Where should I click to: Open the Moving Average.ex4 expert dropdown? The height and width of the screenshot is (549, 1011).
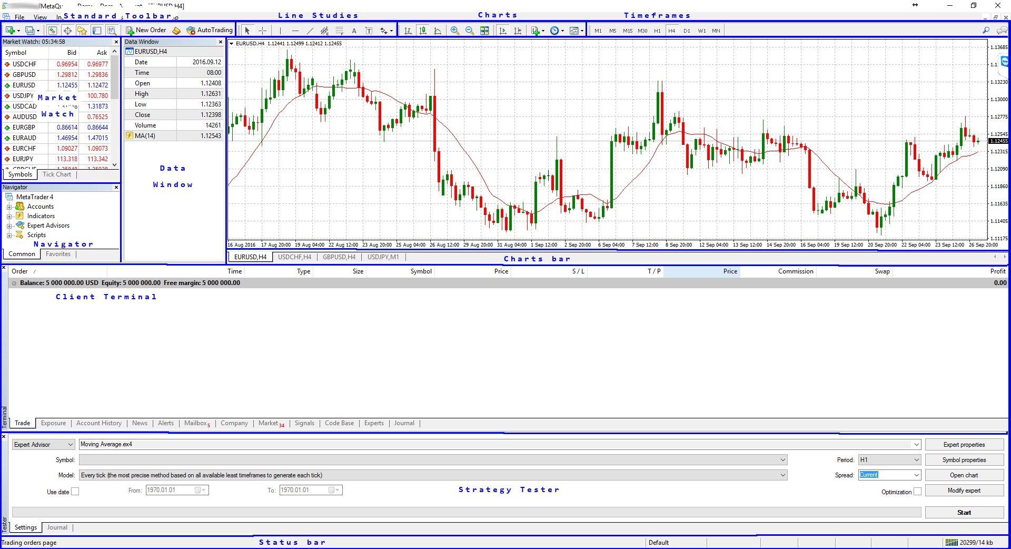pos(500,445)
